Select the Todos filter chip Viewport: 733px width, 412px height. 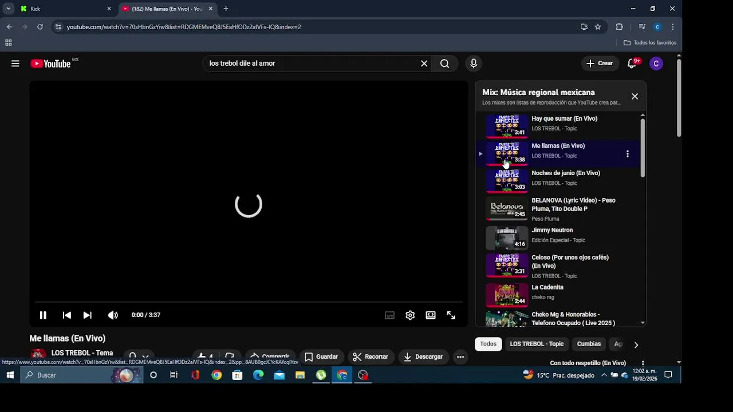coord(488,344)
